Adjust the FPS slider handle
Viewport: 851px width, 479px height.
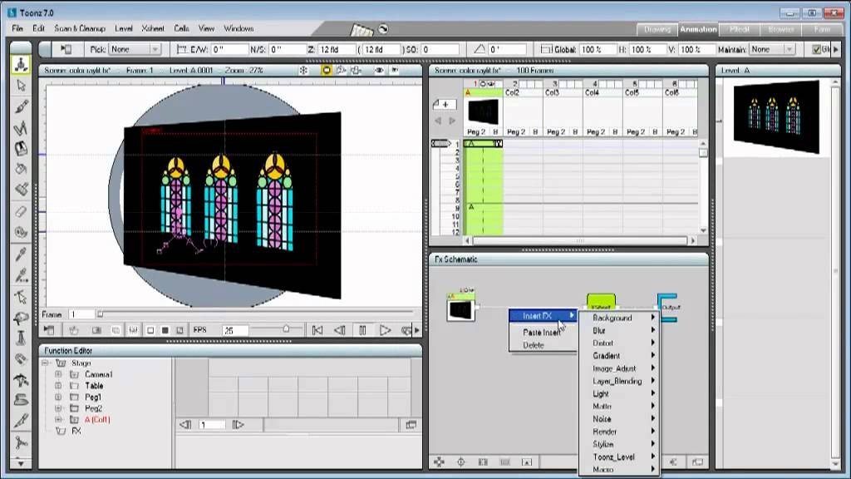point(286,329)
